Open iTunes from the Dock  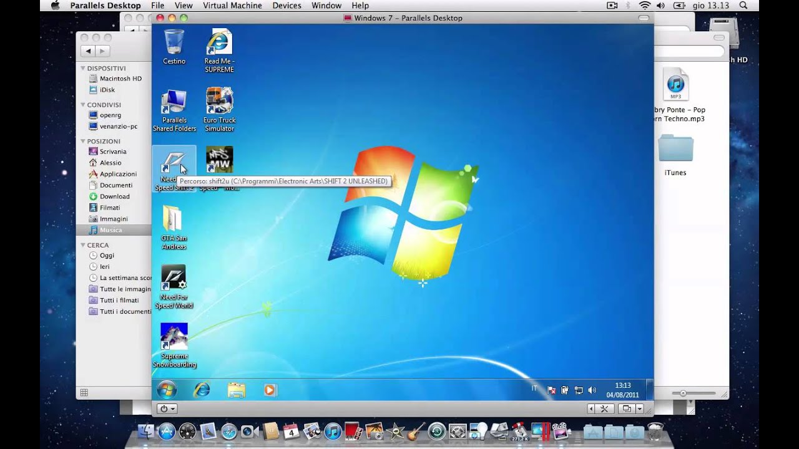click(333, 432)
